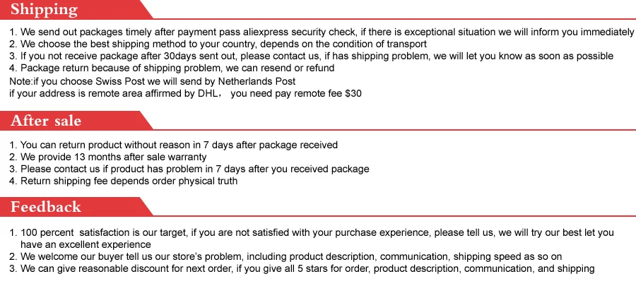Image resolution: width=636 pixels, height=286 pixels.
Task: Click the Swiss Post Netherlands Post note
Action: pos(153,81)
